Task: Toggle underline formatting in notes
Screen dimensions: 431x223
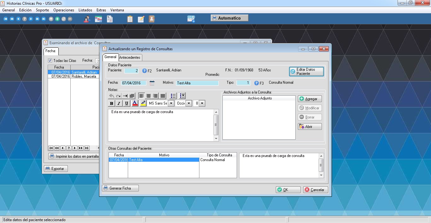Action: point(127,103)
